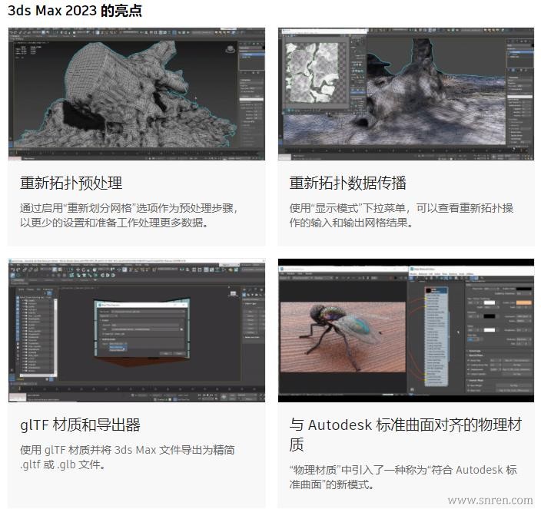Click the description starting 通过启用“重新划分网格”
The image size is (541, 509).
coord(129,216)
